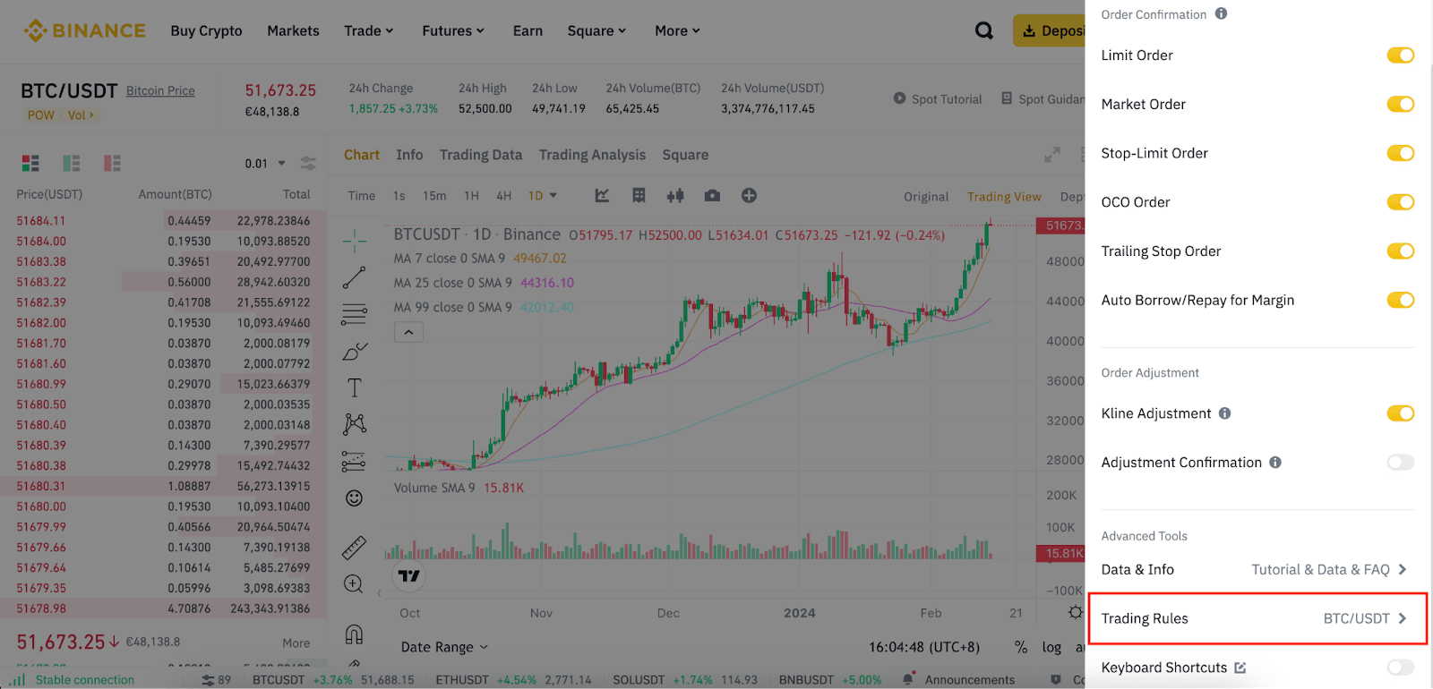Screen dimensions: 1433x689
Task: Select the trend line drawing tool
Action: point(355,277)
